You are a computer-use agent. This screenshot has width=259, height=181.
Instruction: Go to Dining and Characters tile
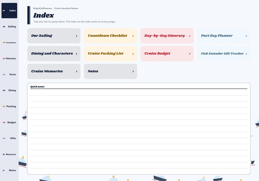click(x=54, y=53)
